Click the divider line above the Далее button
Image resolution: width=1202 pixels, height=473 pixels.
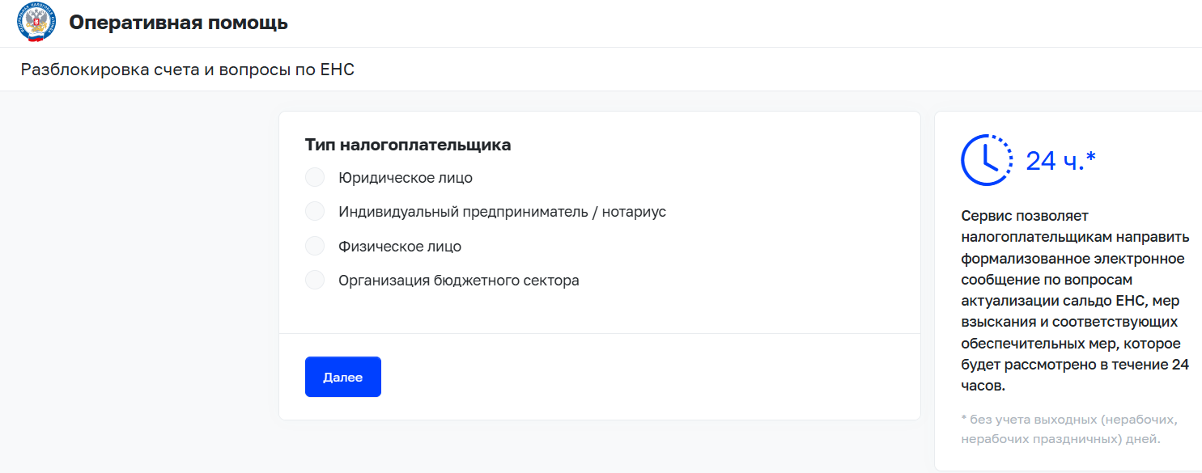click(x=599, y=333)
